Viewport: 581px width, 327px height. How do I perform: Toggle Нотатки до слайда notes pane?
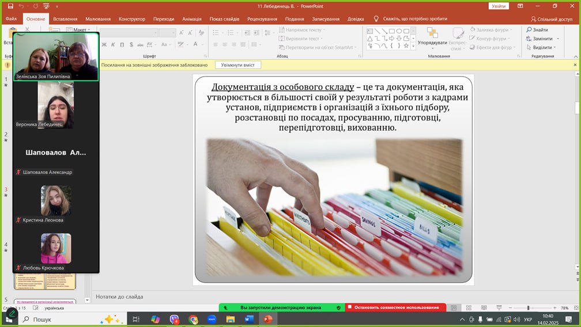[119, 296]
